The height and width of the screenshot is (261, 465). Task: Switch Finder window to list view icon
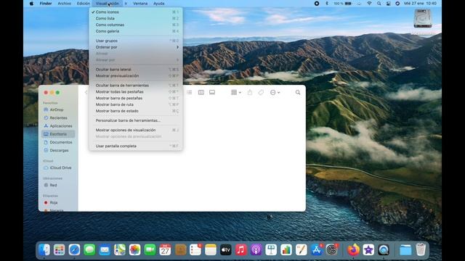point(189,92)
